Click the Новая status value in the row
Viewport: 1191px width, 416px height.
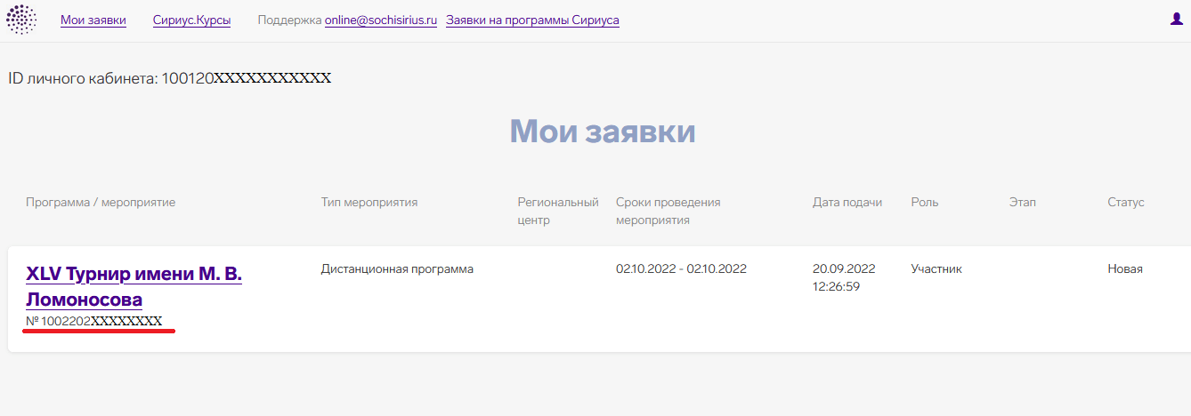pos(1124,269)
